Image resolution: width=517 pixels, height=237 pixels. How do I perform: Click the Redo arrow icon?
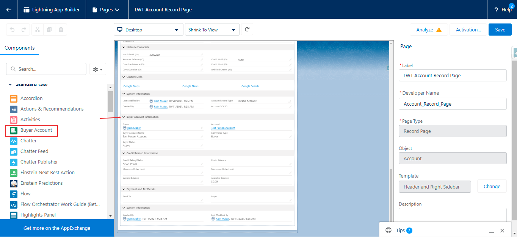click(24, 30)
